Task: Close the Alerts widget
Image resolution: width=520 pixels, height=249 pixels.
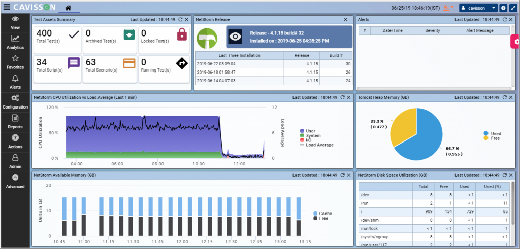Action: [x=511, y=20]
